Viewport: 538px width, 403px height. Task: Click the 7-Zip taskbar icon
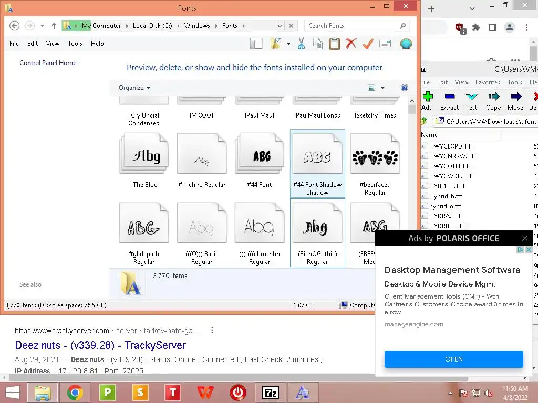coord(271,393)
